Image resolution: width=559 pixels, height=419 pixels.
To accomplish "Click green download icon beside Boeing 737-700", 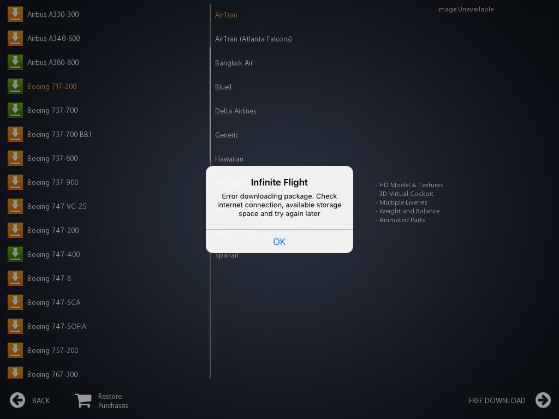I will pyautogui.click(x=15, y=110).
